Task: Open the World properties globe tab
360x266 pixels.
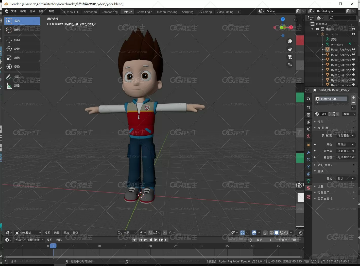Action: [x=308, y=136]
